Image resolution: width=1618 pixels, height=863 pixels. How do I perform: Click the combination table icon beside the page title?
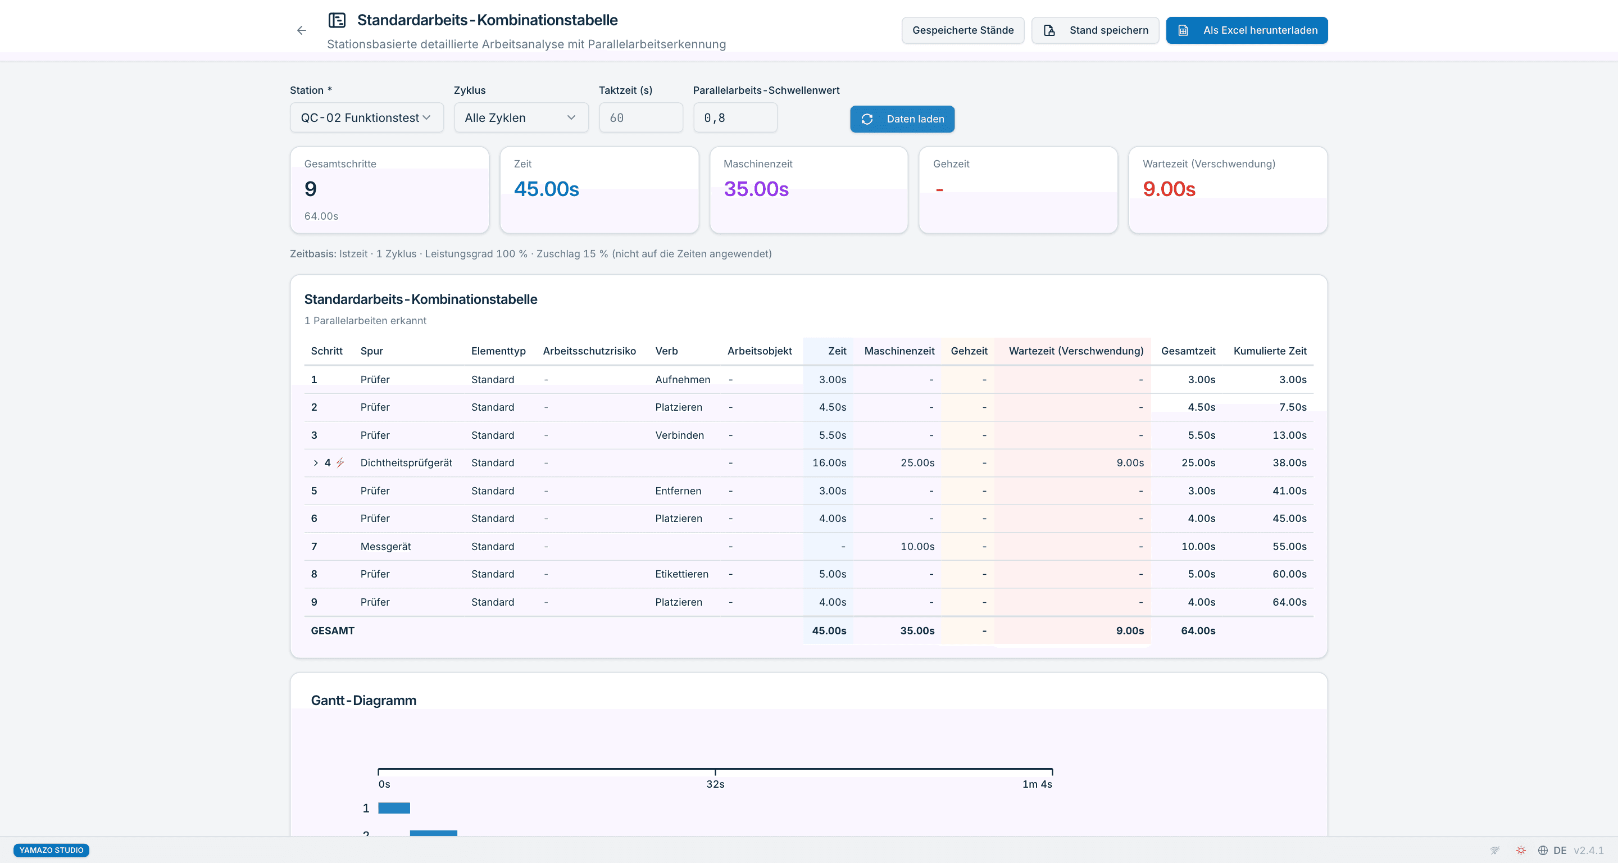click(337, 20)
